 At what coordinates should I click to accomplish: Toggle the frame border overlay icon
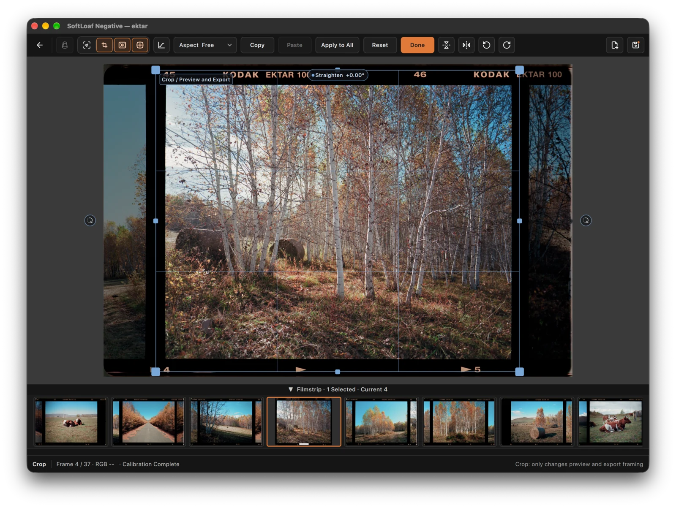tap(122, 45)
